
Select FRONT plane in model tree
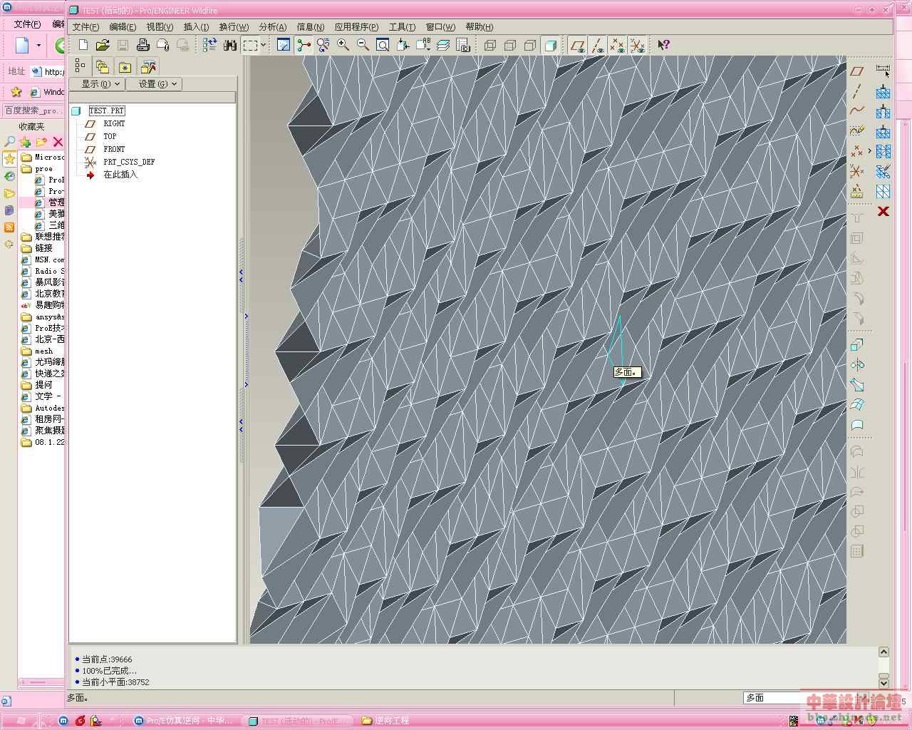tap(114, 149)
